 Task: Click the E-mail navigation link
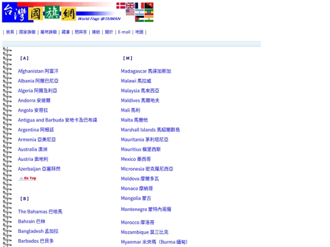coord(124,32)
